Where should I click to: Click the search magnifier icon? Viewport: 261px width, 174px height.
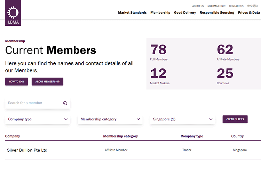point(65,103)
